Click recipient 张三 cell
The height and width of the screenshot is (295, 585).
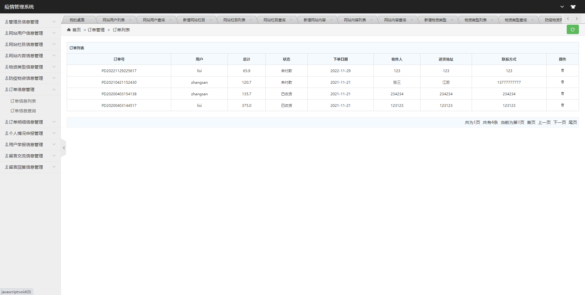(x=397, y=82)
